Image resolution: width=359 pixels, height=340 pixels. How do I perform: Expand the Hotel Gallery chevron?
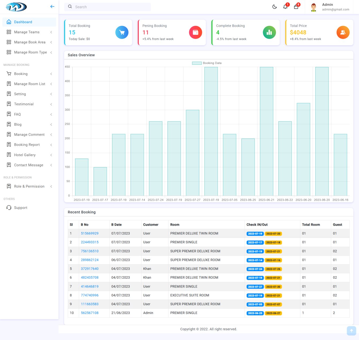tap(51, 155)
